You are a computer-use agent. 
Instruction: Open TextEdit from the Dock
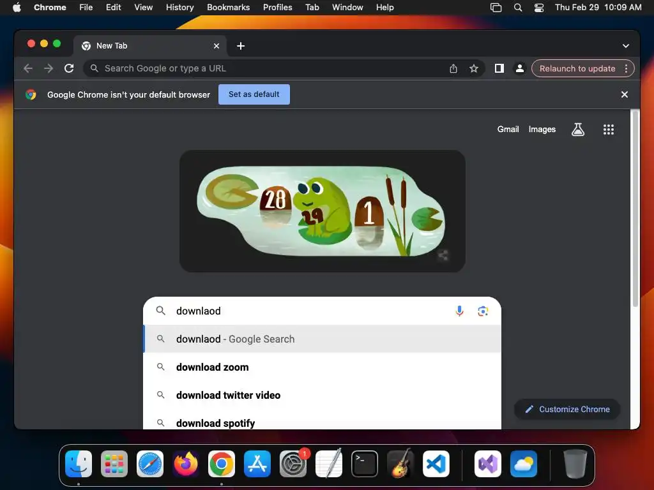coord(329,464)
